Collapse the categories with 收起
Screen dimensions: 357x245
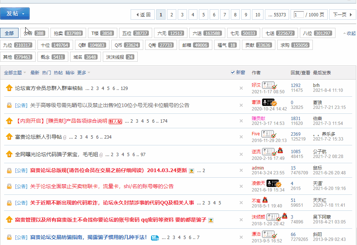(349, 33)
